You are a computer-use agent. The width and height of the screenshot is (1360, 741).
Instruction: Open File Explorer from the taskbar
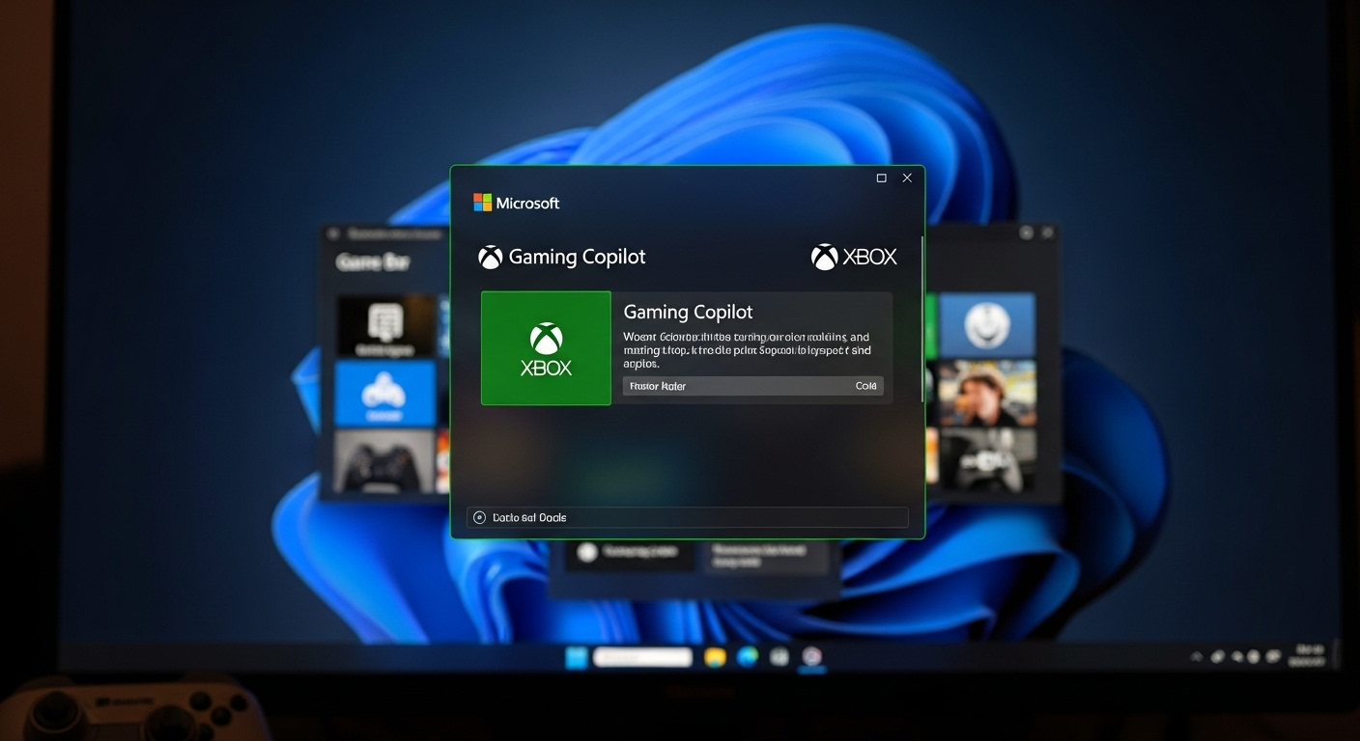pos(715,657)
